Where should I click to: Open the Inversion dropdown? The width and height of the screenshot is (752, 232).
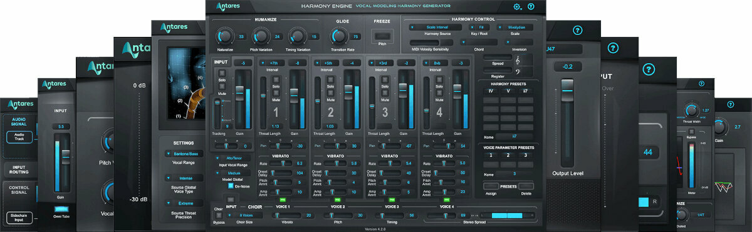point(520,43)
